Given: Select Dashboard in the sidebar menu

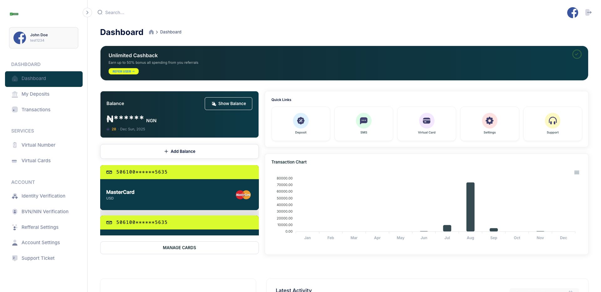Looking at the screenshot, I should pos(44,79).
